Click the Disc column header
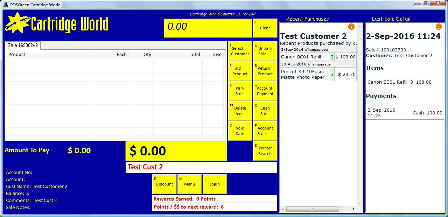Screen dimensions: 448x217 [x=213, y=54]
